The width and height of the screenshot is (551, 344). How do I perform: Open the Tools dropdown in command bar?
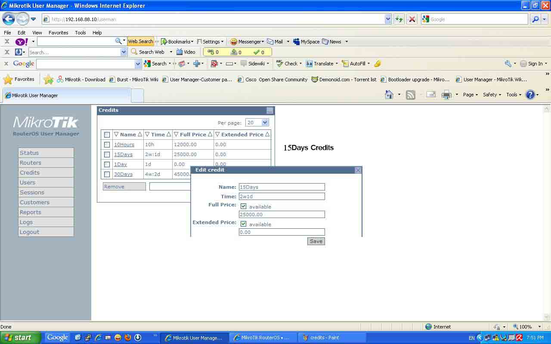pyautogui.click(x=514, y=95)
